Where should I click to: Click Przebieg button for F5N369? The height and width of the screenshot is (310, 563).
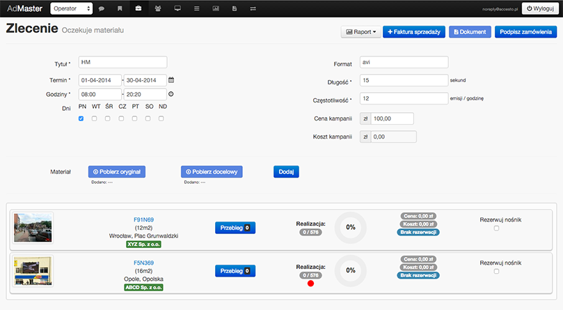235,271
